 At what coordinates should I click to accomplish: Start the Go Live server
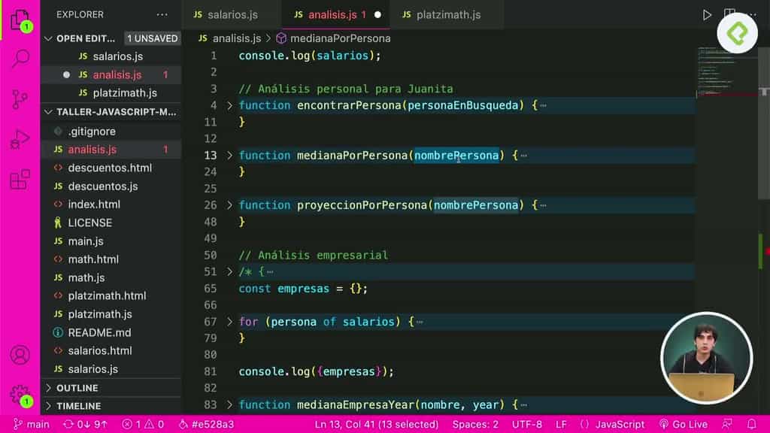[x=684, y=423]
